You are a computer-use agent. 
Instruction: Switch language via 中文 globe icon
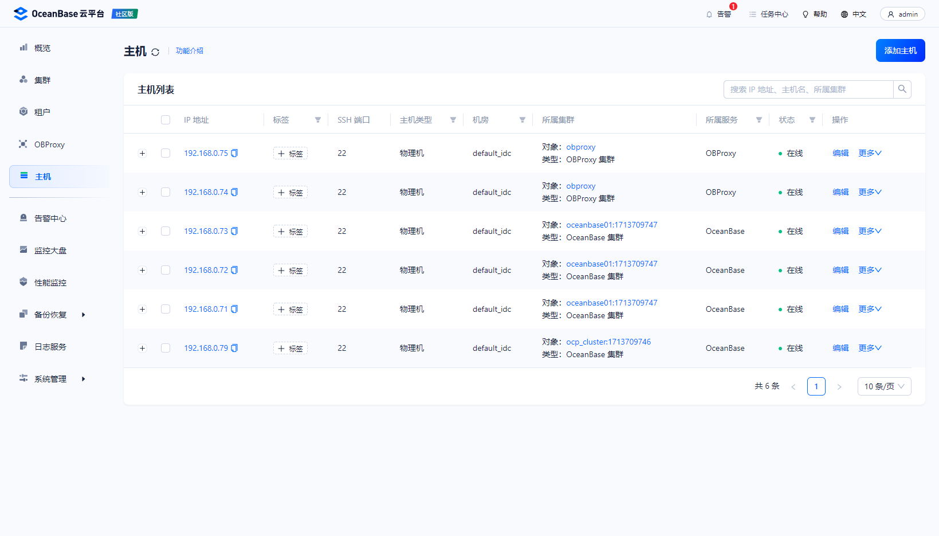(844, 14)
